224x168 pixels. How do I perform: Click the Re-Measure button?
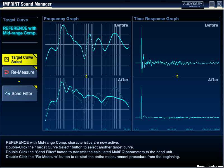(20, 72)
